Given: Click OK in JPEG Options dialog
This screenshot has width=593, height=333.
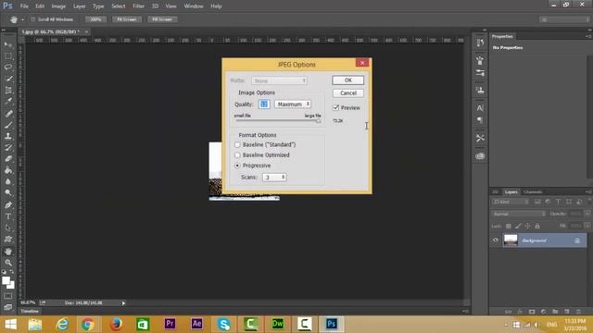Looking at the screenshot, I should click(x=348, y=80).
